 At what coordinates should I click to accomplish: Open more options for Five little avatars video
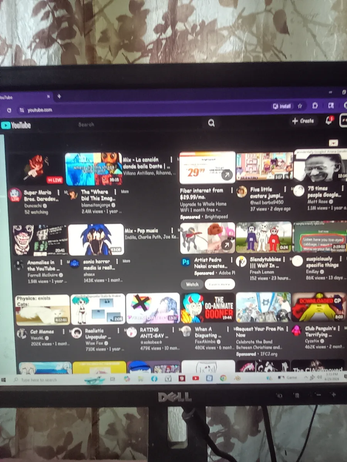click(x=285, y=189)
